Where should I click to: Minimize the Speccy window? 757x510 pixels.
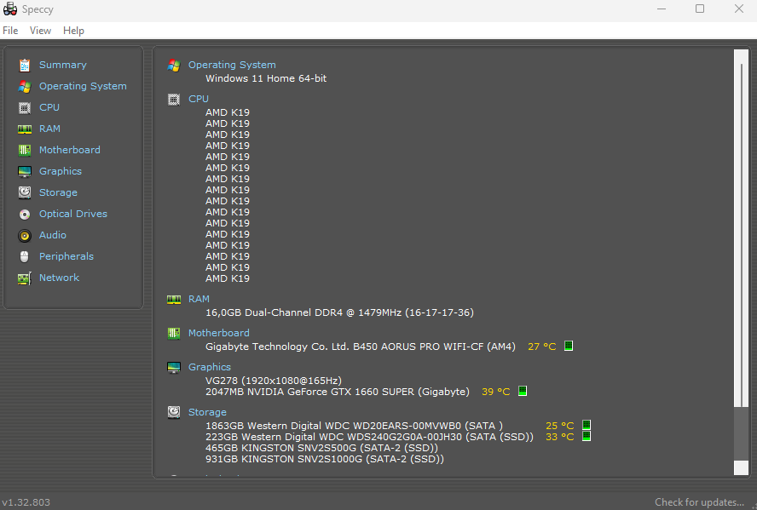pyautogui.click(x=662, y=9)
